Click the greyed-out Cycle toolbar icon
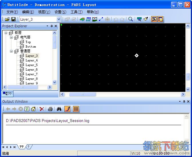 tap(74, 19)
